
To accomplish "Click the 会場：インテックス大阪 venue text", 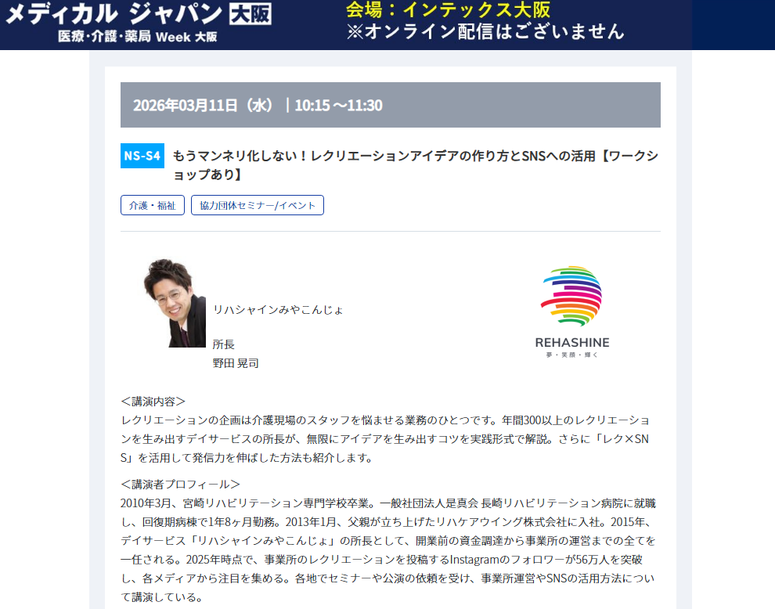I will pos(449,9).
